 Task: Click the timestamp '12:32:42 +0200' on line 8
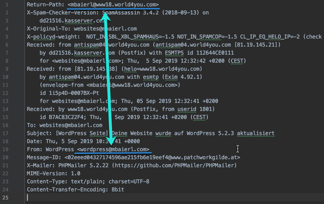(203, 61)
